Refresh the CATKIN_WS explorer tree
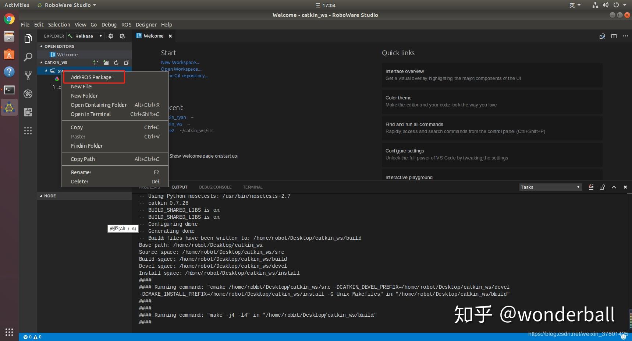The height and width of the screenshot is (341, 632). [116, 63]
